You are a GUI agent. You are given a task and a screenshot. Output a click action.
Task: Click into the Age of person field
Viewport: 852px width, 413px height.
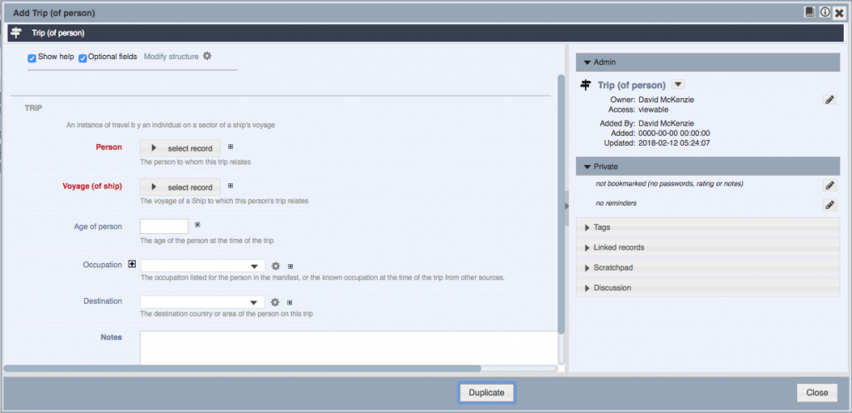(x=164, y=226)
